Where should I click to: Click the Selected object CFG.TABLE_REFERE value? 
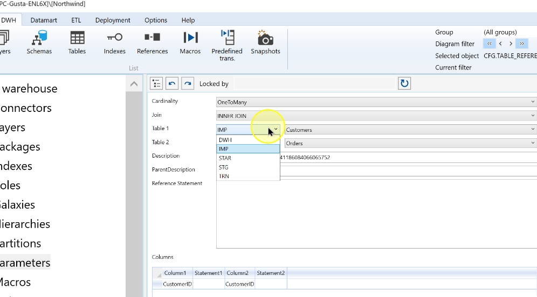pyautogui.click(x=510, y=56)
